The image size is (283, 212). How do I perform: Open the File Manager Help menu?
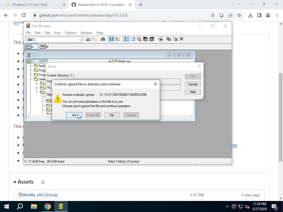pos(100,33)
